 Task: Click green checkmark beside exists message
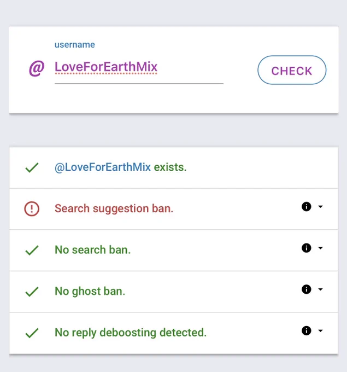click(32, 167)
